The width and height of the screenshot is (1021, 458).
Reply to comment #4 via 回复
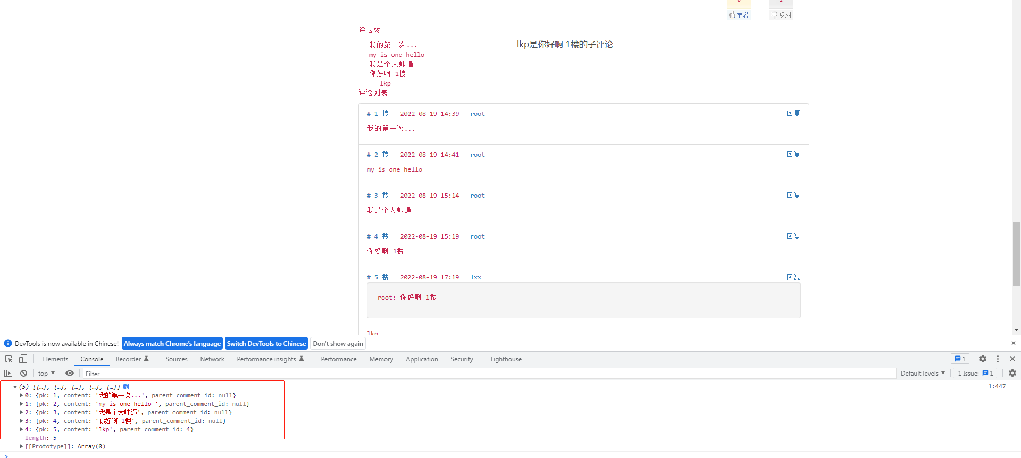click(x=793, y=236)
